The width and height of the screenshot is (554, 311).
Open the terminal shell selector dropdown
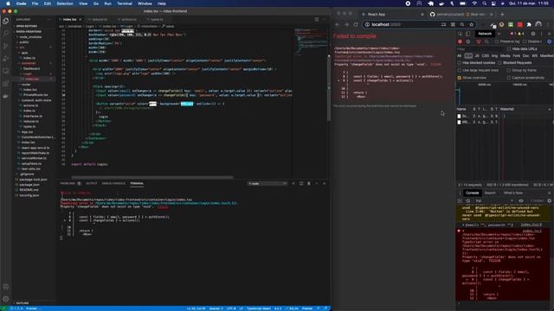point(267,183)
